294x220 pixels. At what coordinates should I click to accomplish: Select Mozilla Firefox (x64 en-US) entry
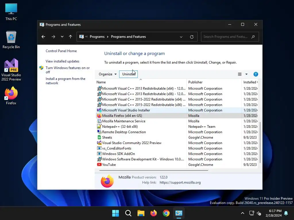[x=177, y=116]
